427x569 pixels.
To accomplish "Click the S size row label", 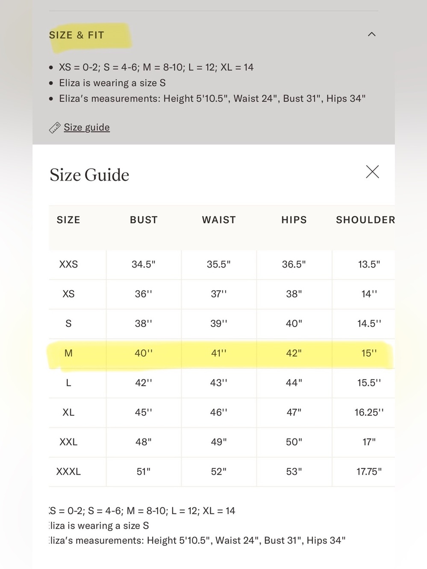I will pyautogui.click(x=68, y=324).
